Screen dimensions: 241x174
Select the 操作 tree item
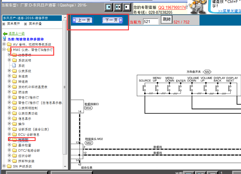(21, 124)
